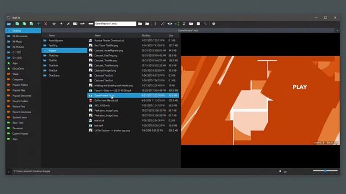
Task: Select the highlighted GamePreview1.mov row
Action: click(x=133, y=95)
